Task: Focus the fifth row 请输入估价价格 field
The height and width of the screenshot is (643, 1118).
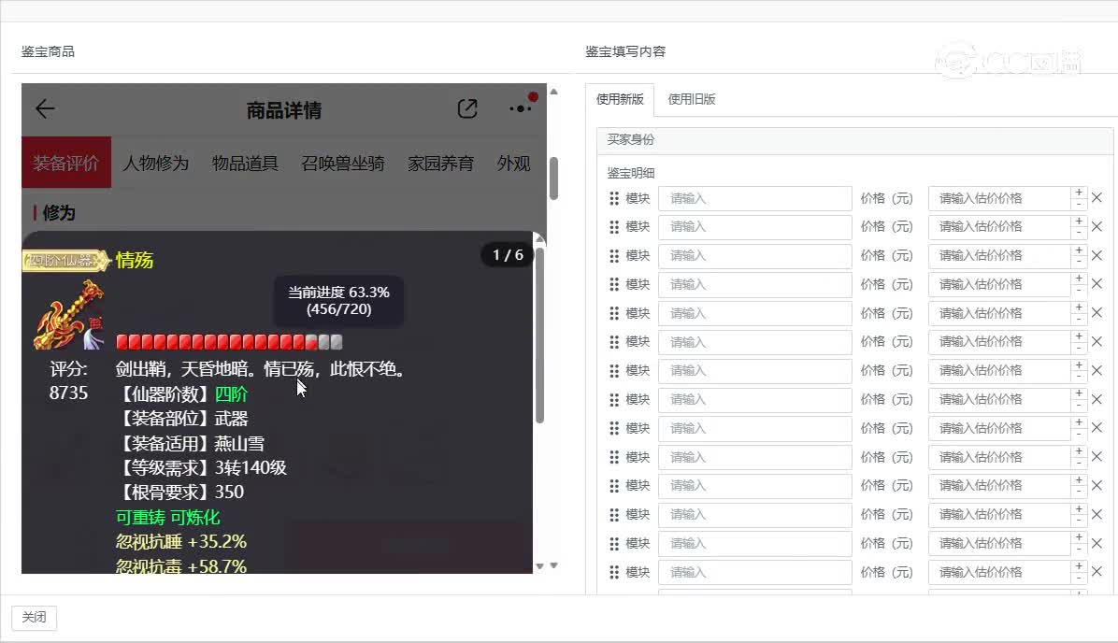Action: coord(999,313)
